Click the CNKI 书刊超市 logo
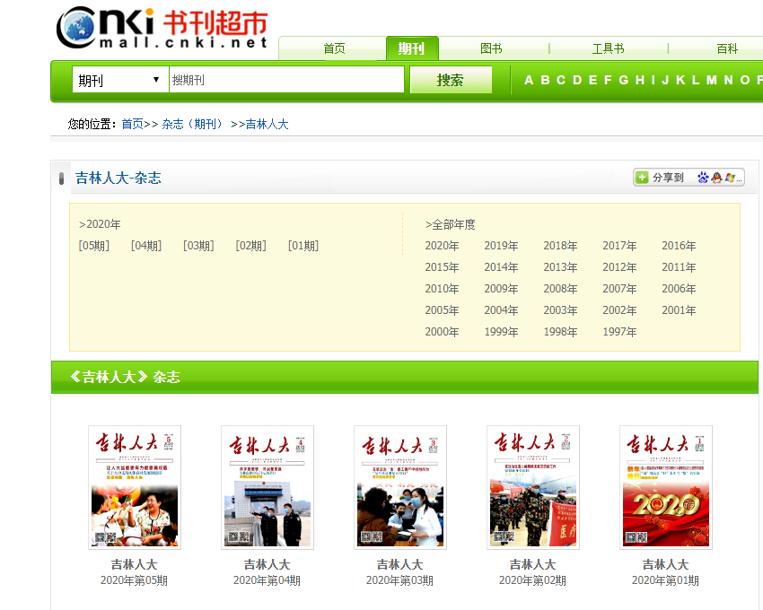 tap(162, 28)
